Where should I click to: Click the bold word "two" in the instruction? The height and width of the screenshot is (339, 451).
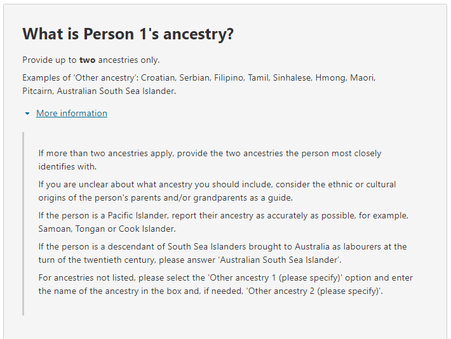click(x=87, y=60)
